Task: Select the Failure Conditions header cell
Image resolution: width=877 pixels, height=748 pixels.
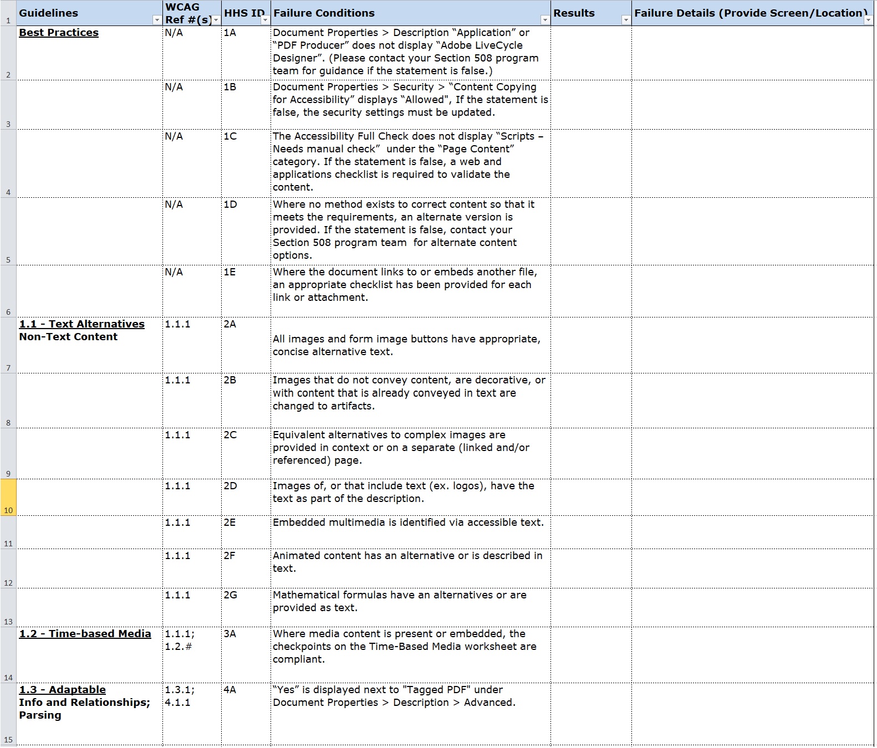Action: 411,13
